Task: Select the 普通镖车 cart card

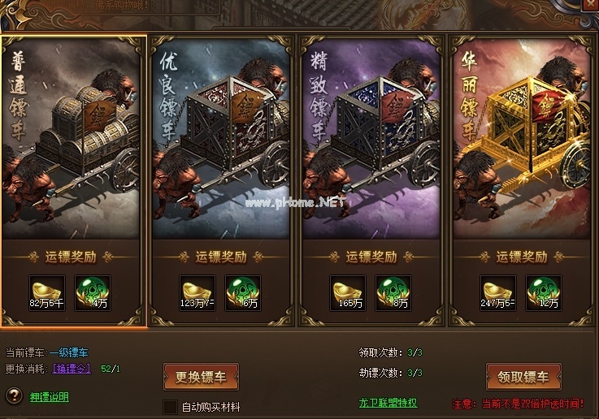Action: point(73,181)
